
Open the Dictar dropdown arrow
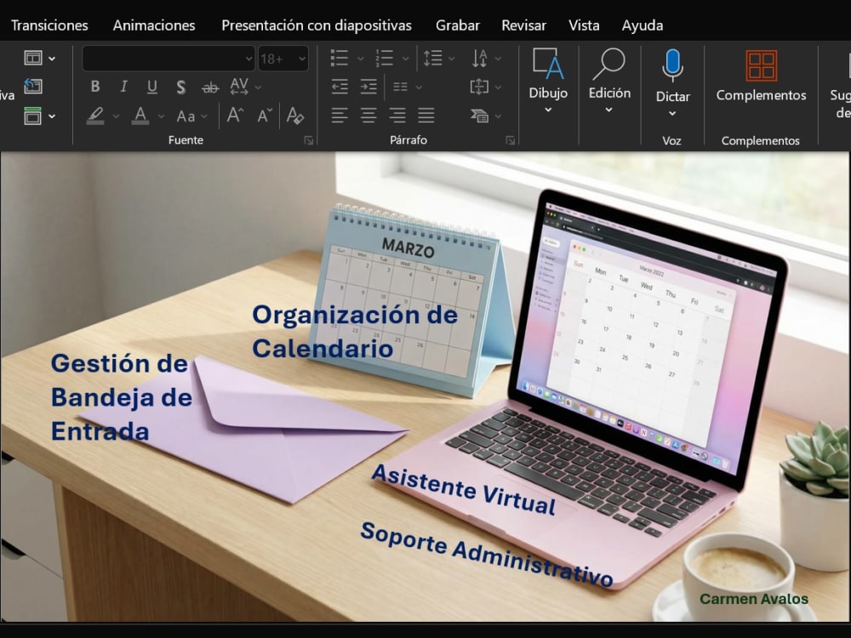point(672,113)
